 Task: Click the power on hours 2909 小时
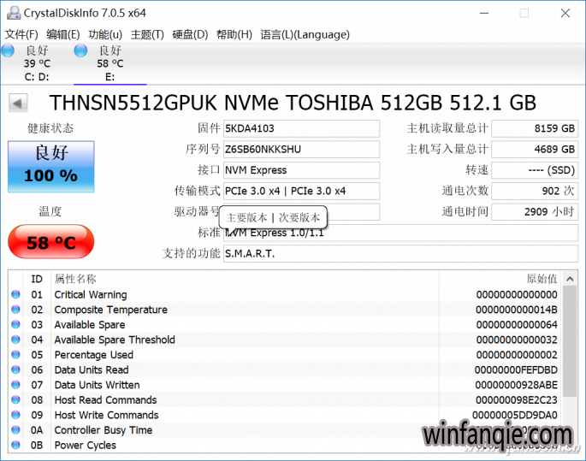pos(535,212)
